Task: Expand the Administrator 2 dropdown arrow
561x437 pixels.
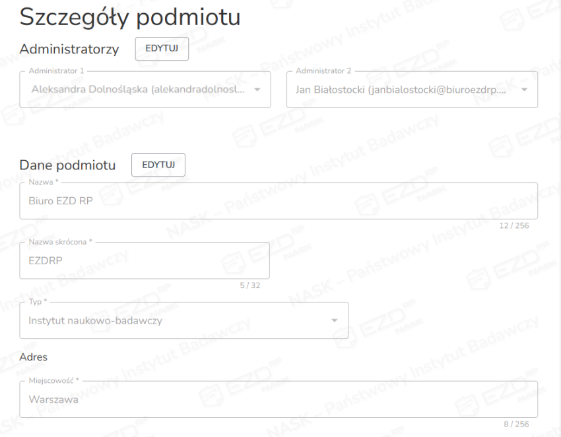Action: coord(524,90)
